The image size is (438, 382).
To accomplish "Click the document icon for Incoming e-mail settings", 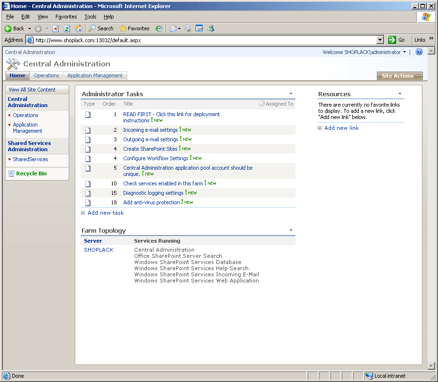I will point(88,130).
